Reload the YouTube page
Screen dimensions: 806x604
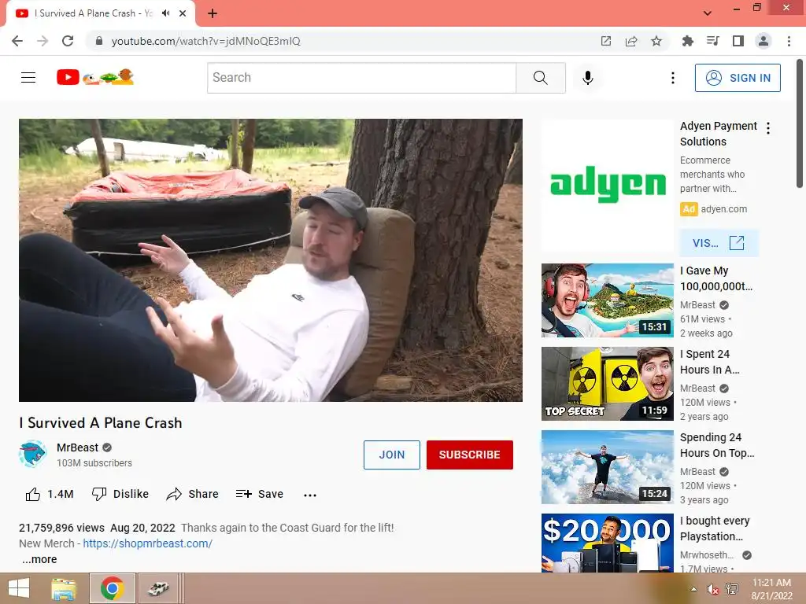tap(68, 41)
